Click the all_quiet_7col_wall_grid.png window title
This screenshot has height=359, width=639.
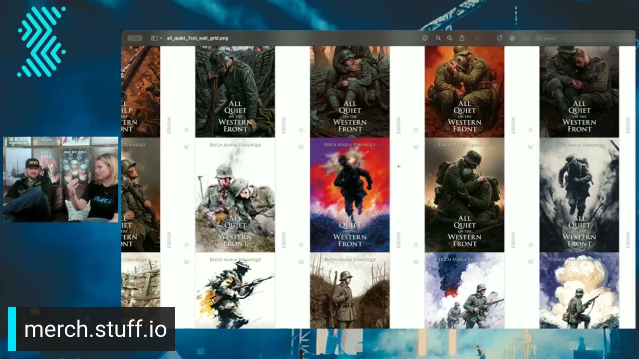click(x=198, y=38)
